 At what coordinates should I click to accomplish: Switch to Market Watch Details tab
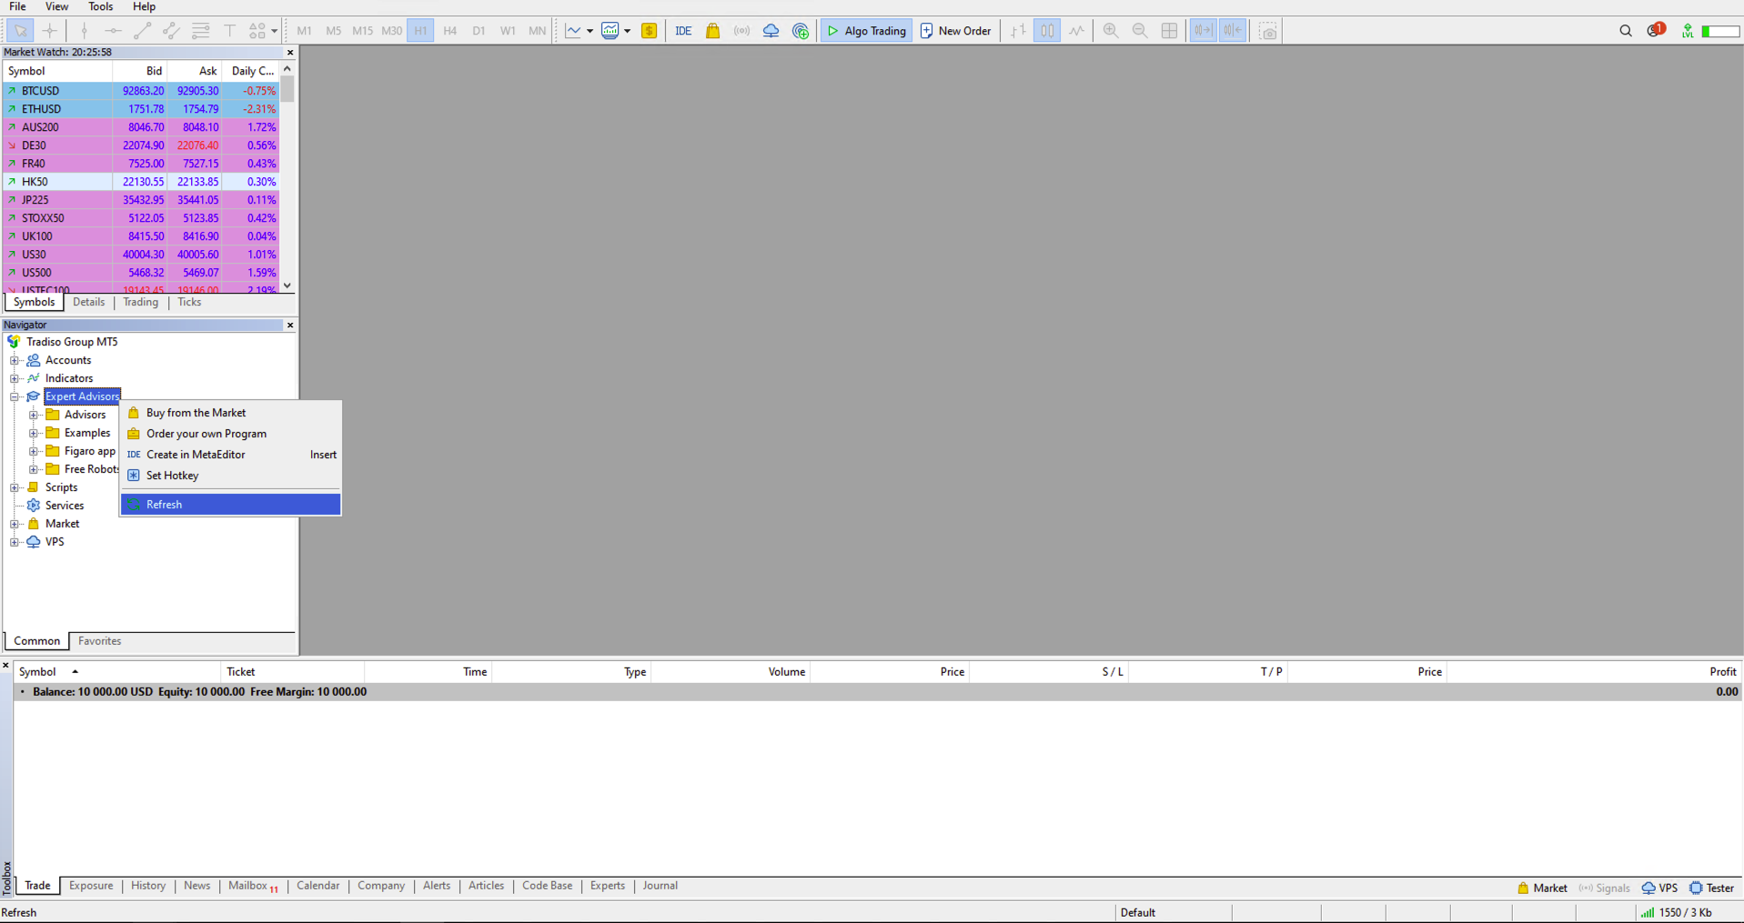tap(88, 302)
